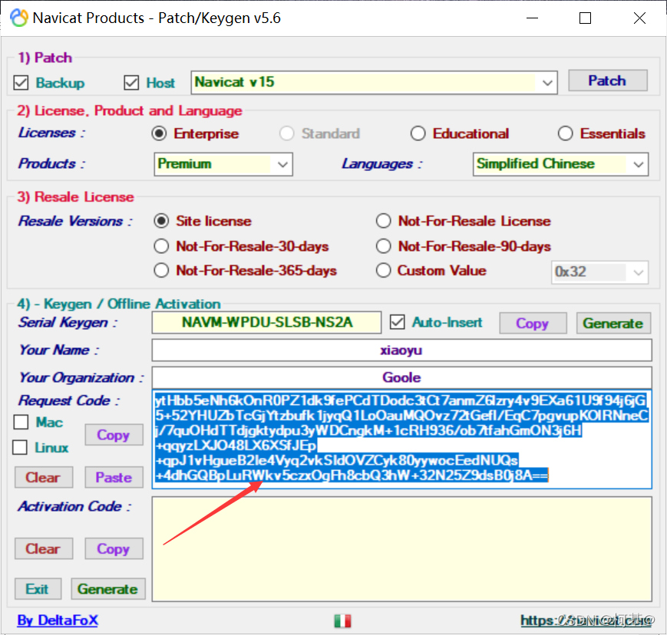Minimize the keygen window

pyautogui.click(x=532, y=18)
